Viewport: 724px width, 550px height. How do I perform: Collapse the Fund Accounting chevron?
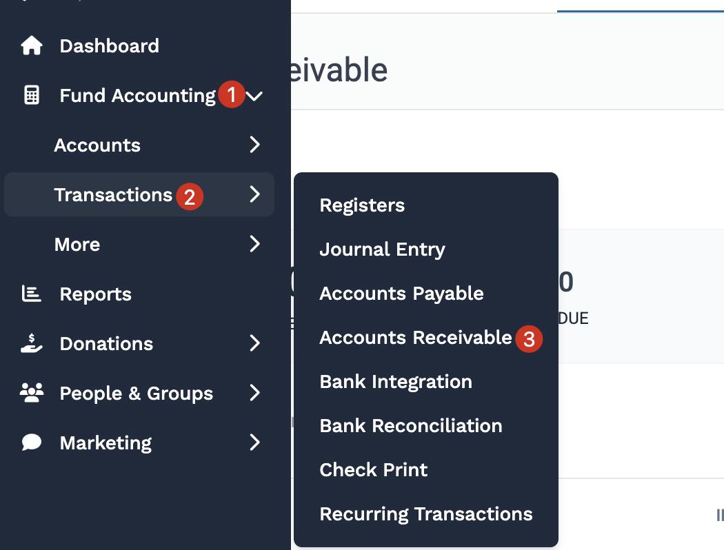255,96
